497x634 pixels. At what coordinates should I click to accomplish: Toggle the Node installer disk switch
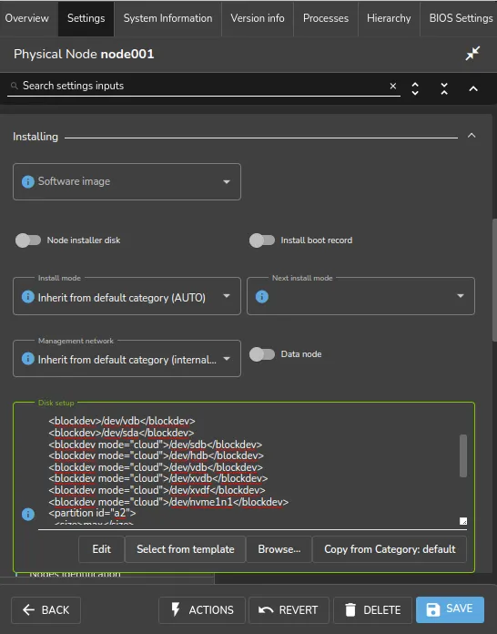[28, 240]
